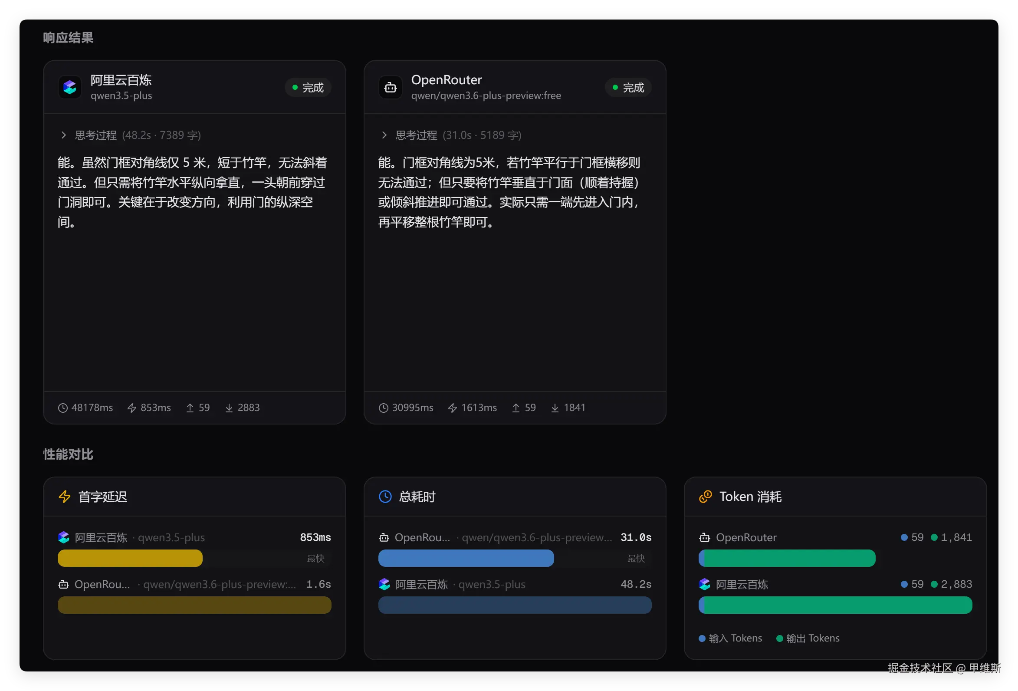
Task: Click the clock icon beside 总耗时
Action: point(385,497)
